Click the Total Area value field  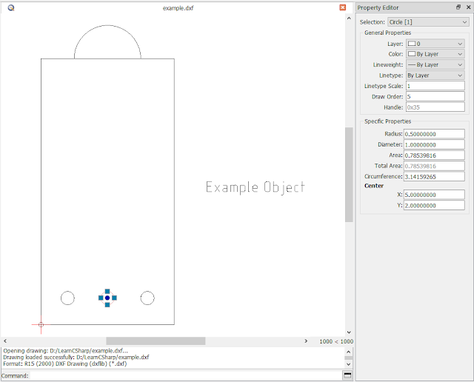click(434, 166)
